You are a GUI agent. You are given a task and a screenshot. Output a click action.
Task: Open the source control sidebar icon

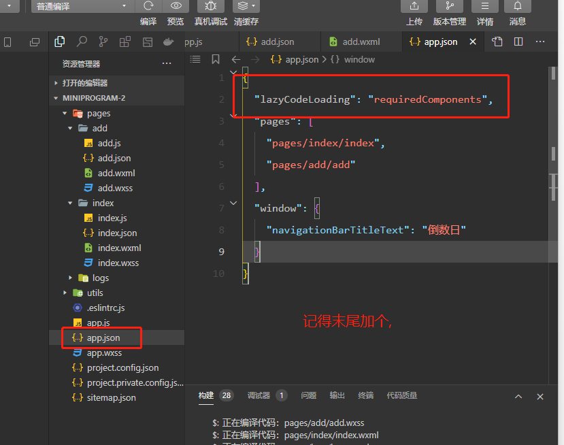[103, 42]
